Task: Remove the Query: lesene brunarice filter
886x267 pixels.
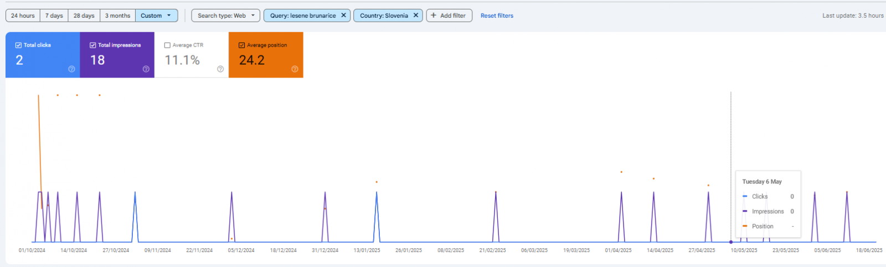Action: point(343,16)
